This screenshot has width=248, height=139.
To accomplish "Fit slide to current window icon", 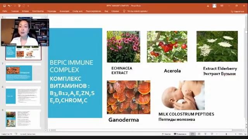I will click(246, 134).
